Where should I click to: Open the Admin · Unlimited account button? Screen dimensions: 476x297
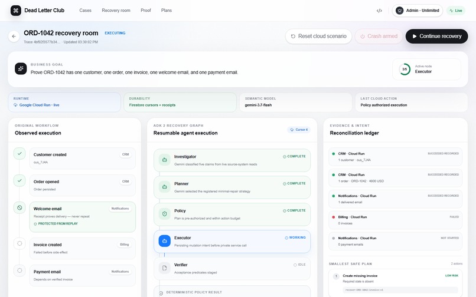[x=418, y=11]
